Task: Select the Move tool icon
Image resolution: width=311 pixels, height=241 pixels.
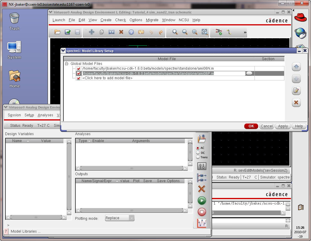Action: (92, 32)
